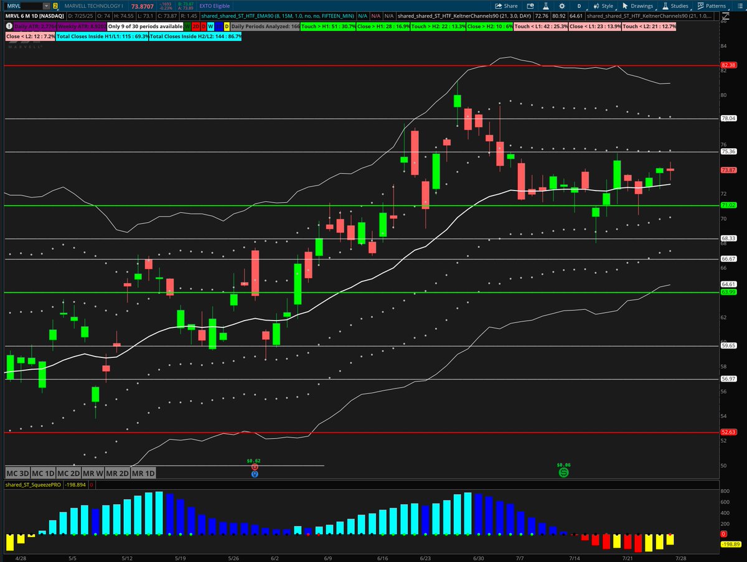The image size is (747, 562).
Task: Click the Touch > H2: 22 : 13.3% label
Action: click(438, 27)
